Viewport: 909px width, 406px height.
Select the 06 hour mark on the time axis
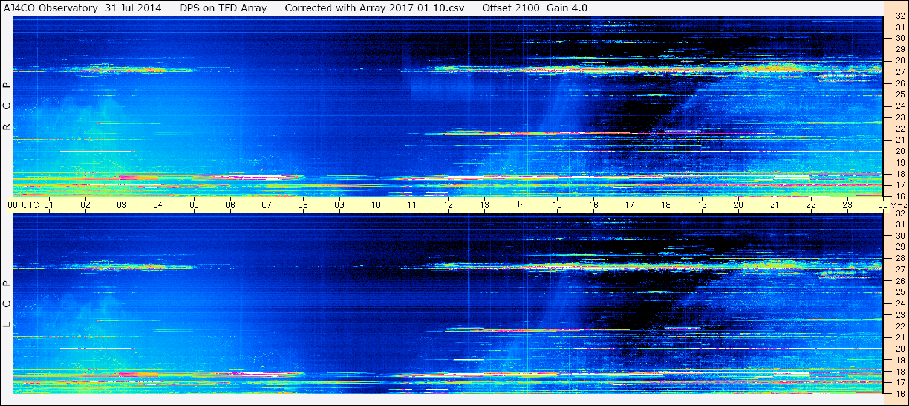(x=230, y=205)
